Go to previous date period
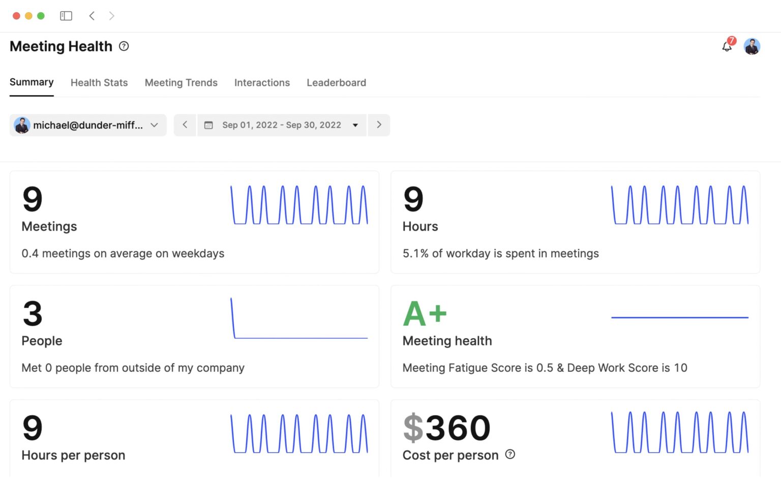 [x=185, y=125]
